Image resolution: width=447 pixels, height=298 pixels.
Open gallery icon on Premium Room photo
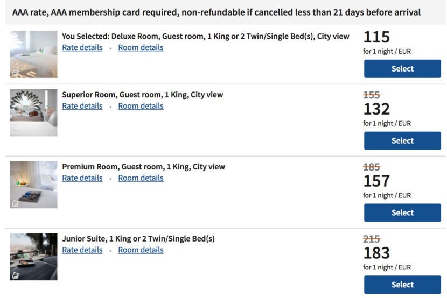click(x=16, y=203)
